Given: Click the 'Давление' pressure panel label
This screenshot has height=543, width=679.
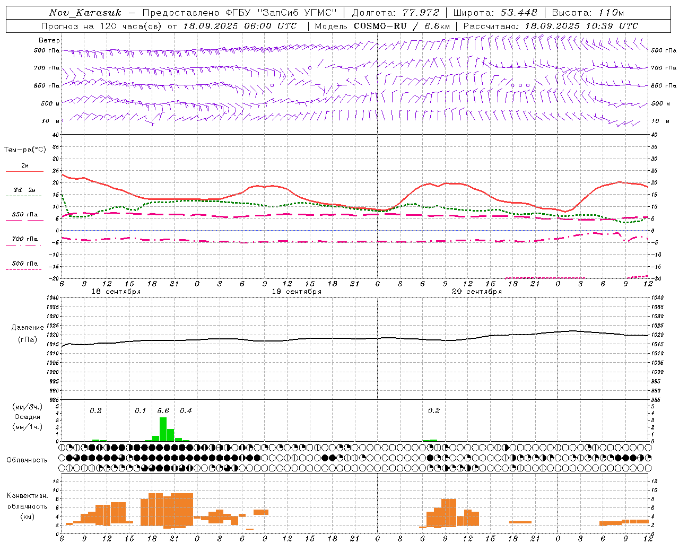Looking at the screenshot, I should point(28,328).
